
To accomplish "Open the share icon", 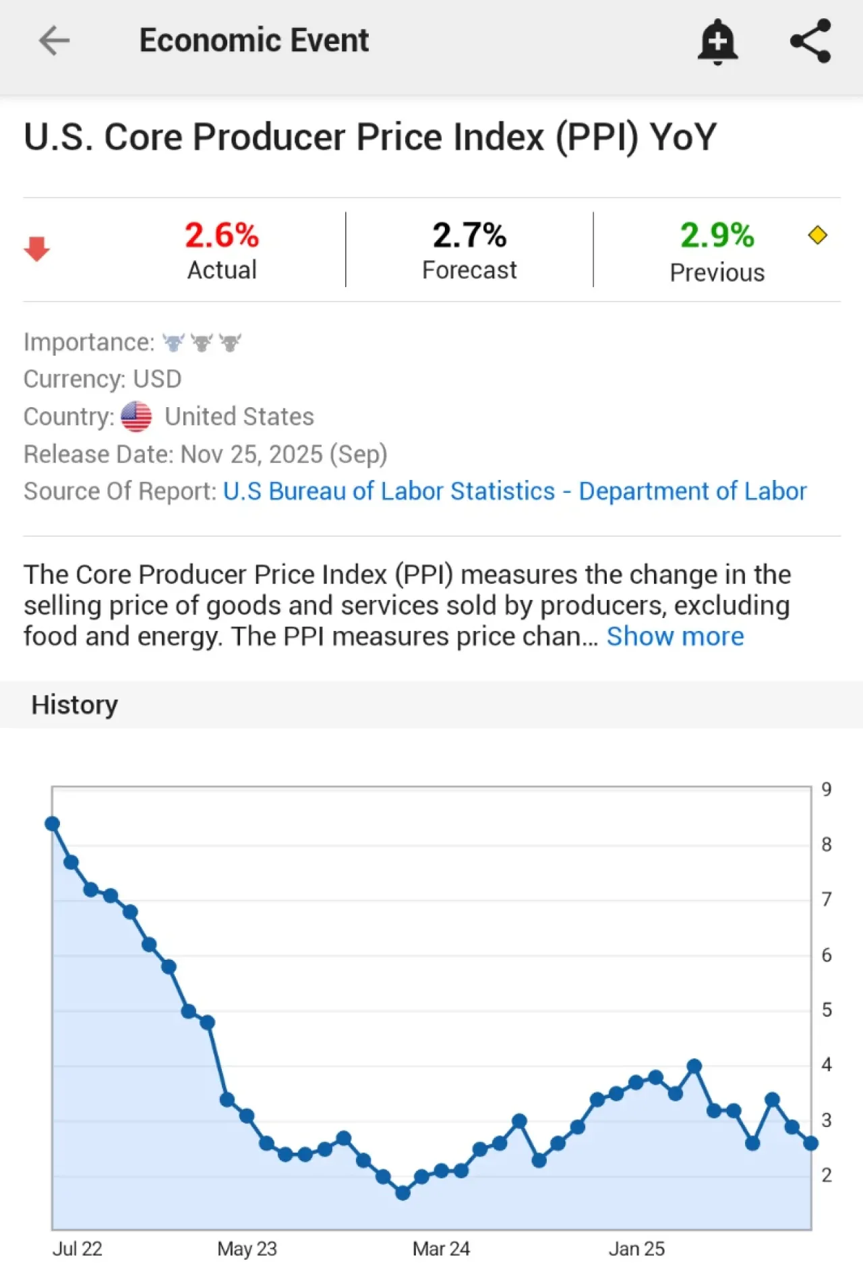I will [x=810, y=40].
